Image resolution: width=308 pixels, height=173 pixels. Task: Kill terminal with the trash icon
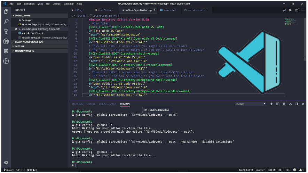[284, 104]
